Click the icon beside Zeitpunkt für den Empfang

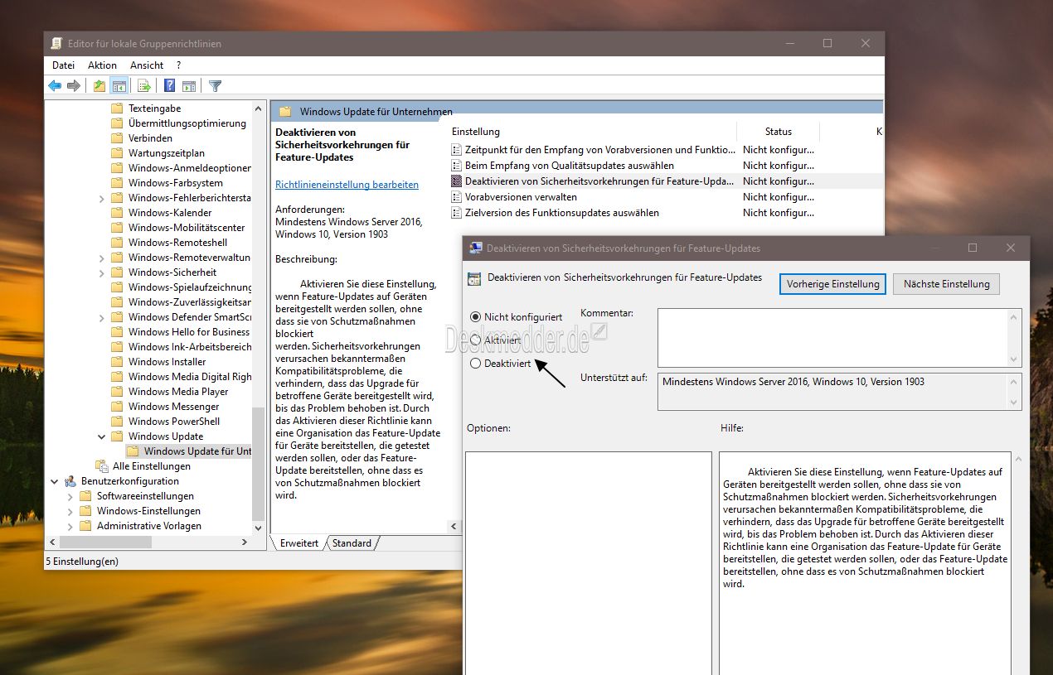456,150
